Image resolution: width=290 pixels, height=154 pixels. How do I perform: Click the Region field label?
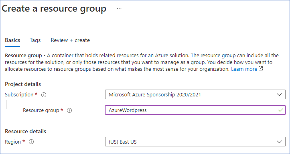click(13, 142)
